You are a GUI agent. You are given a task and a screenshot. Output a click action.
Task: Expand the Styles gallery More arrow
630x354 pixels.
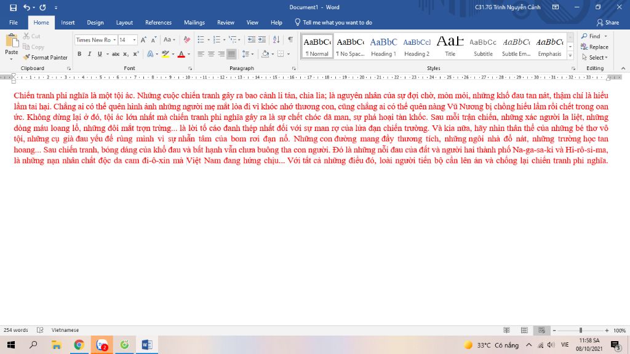pos(570,56)
